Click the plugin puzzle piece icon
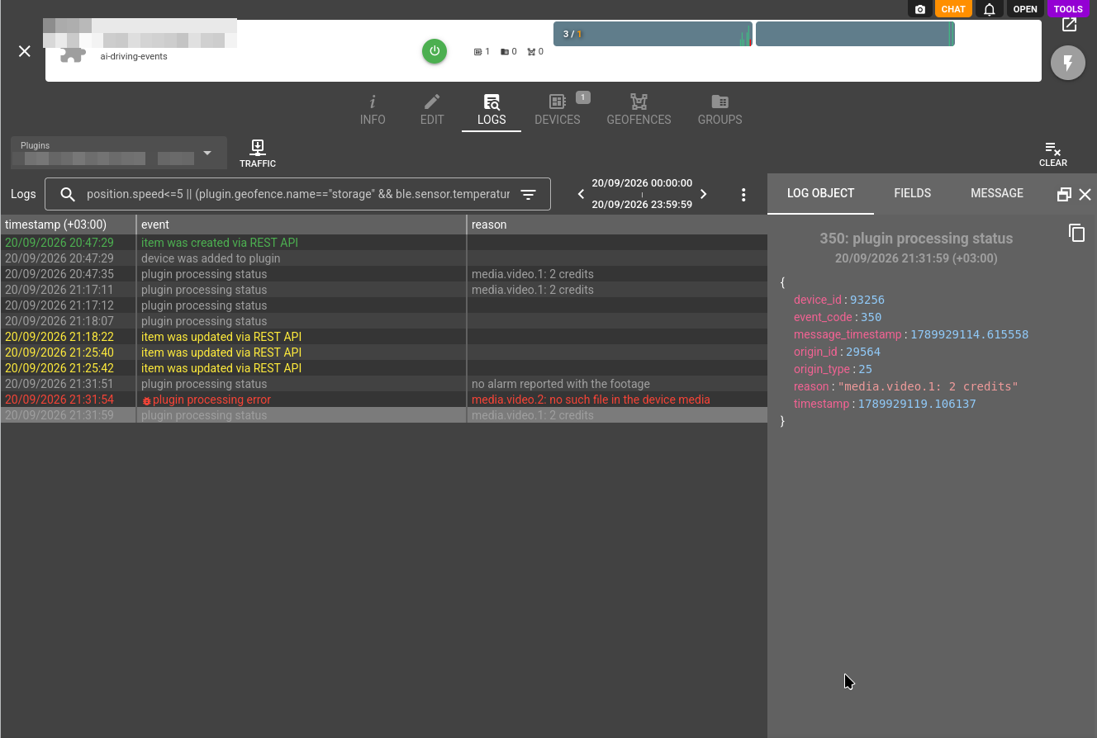The image size is (1097, 738). [73, 55]
